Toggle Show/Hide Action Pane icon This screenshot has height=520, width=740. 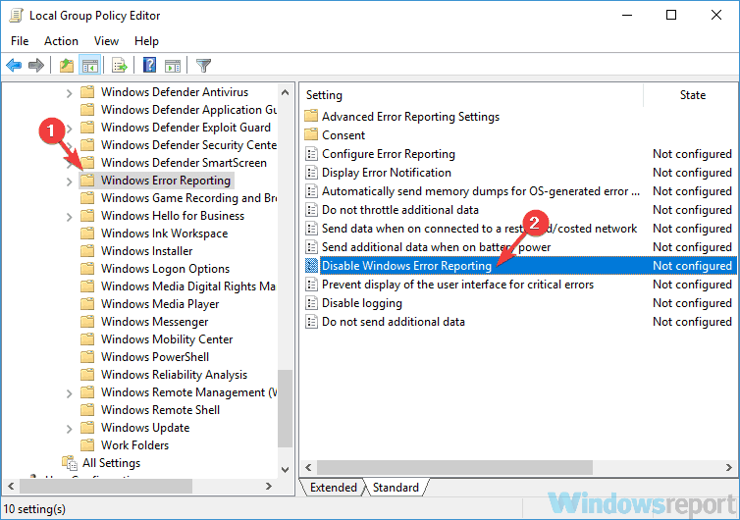(173, 65)
